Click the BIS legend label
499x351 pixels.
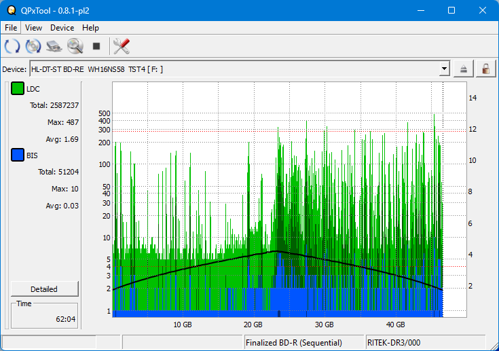click(32, 155)
